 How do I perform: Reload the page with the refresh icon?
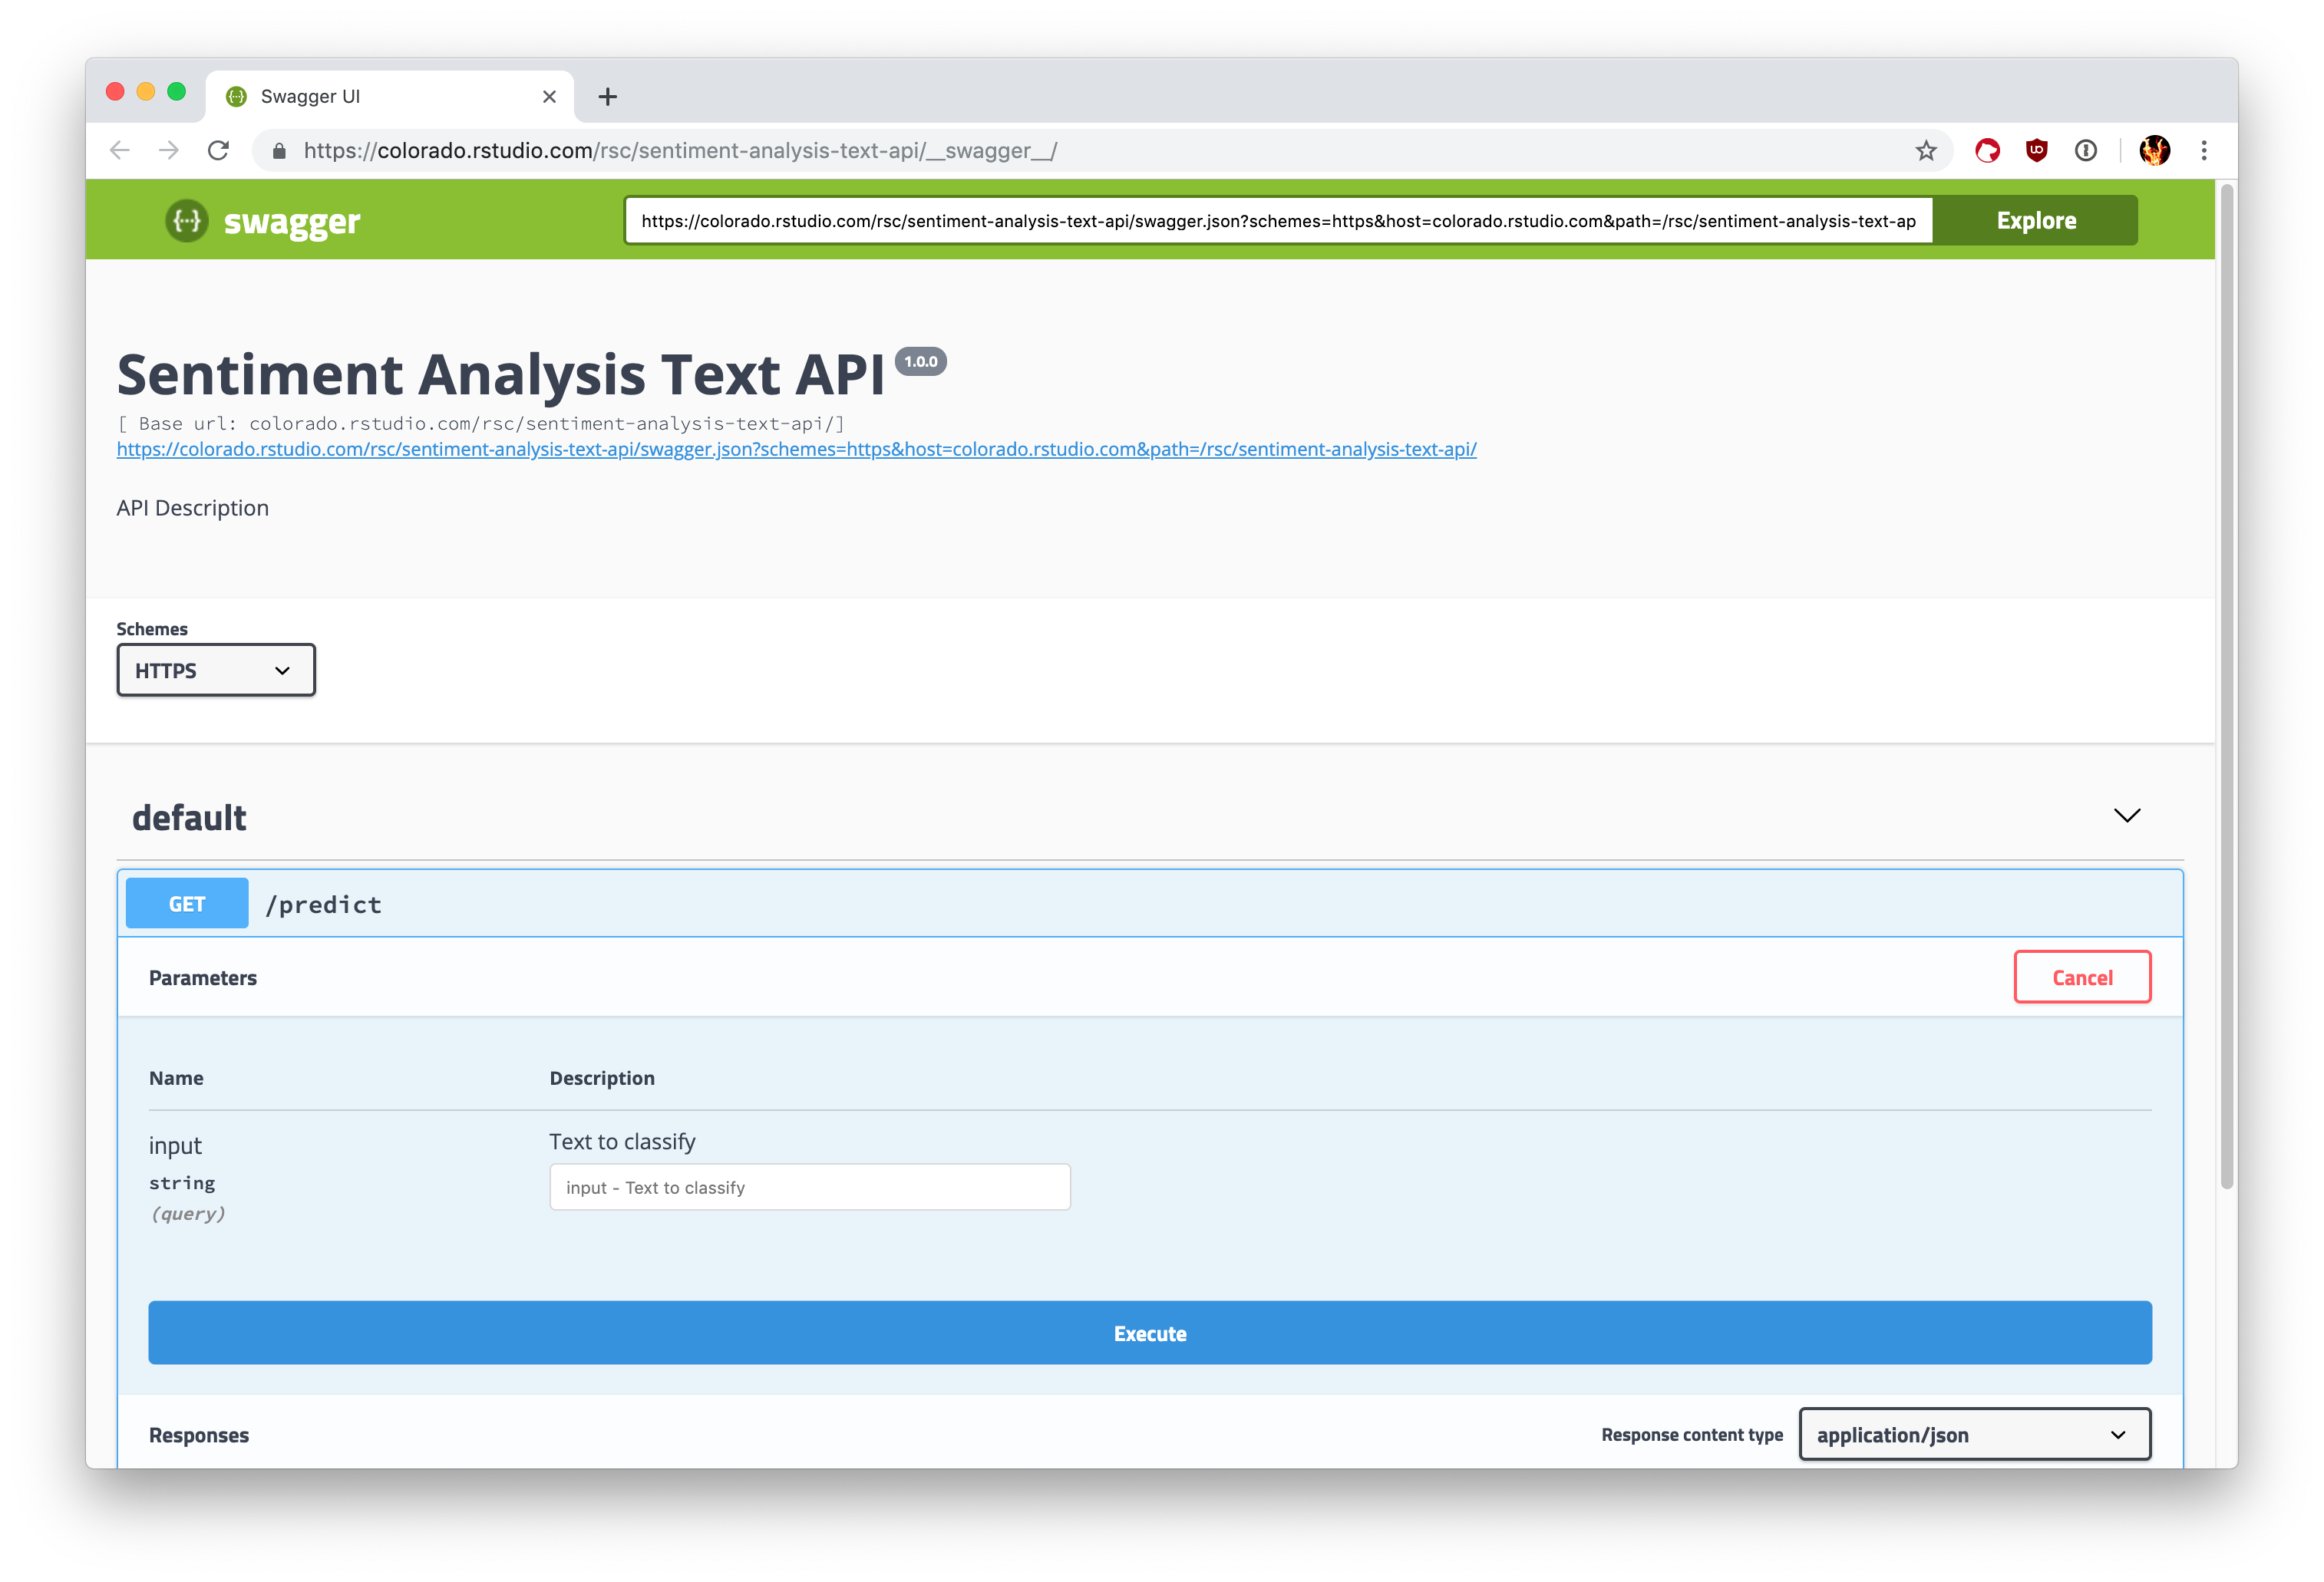[218, 150]
